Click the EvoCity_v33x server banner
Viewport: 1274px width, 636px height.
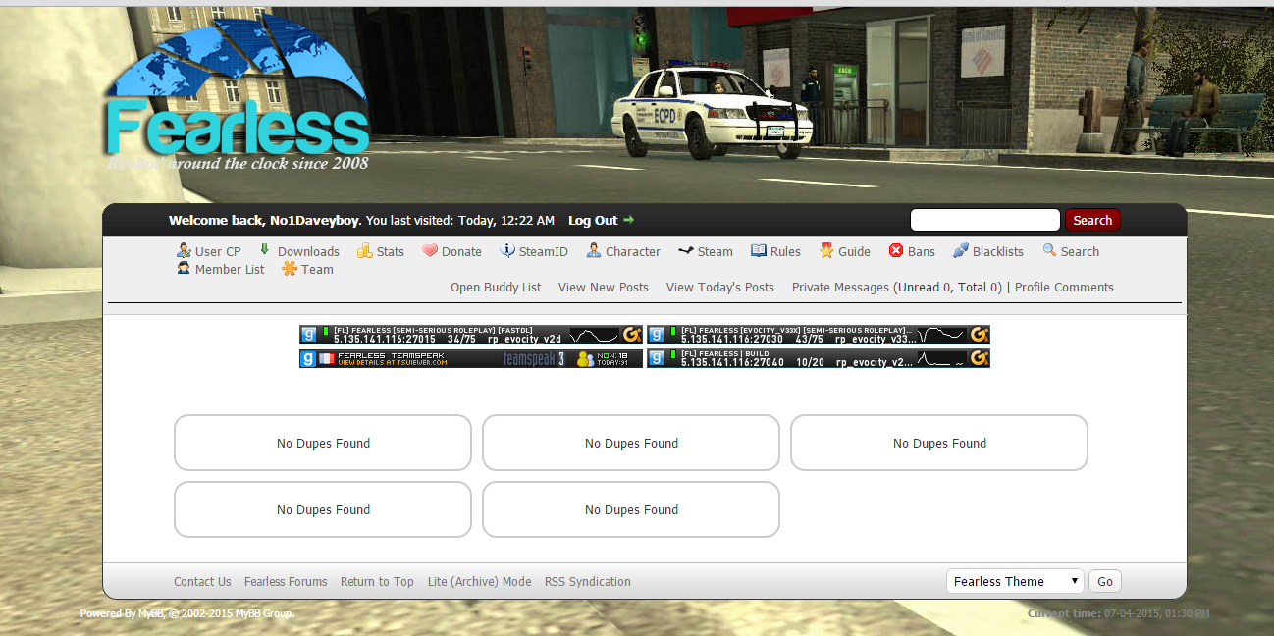[x=819, y=335]
